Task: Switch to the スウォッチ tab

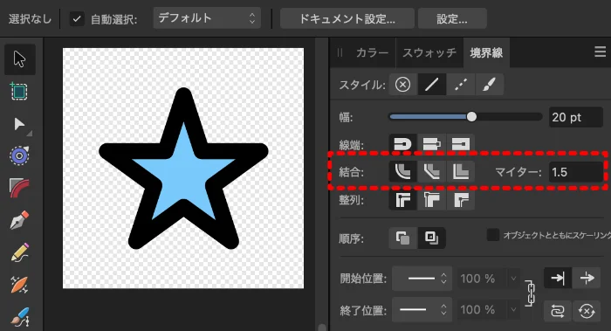Action: click(x=429, y=52)
